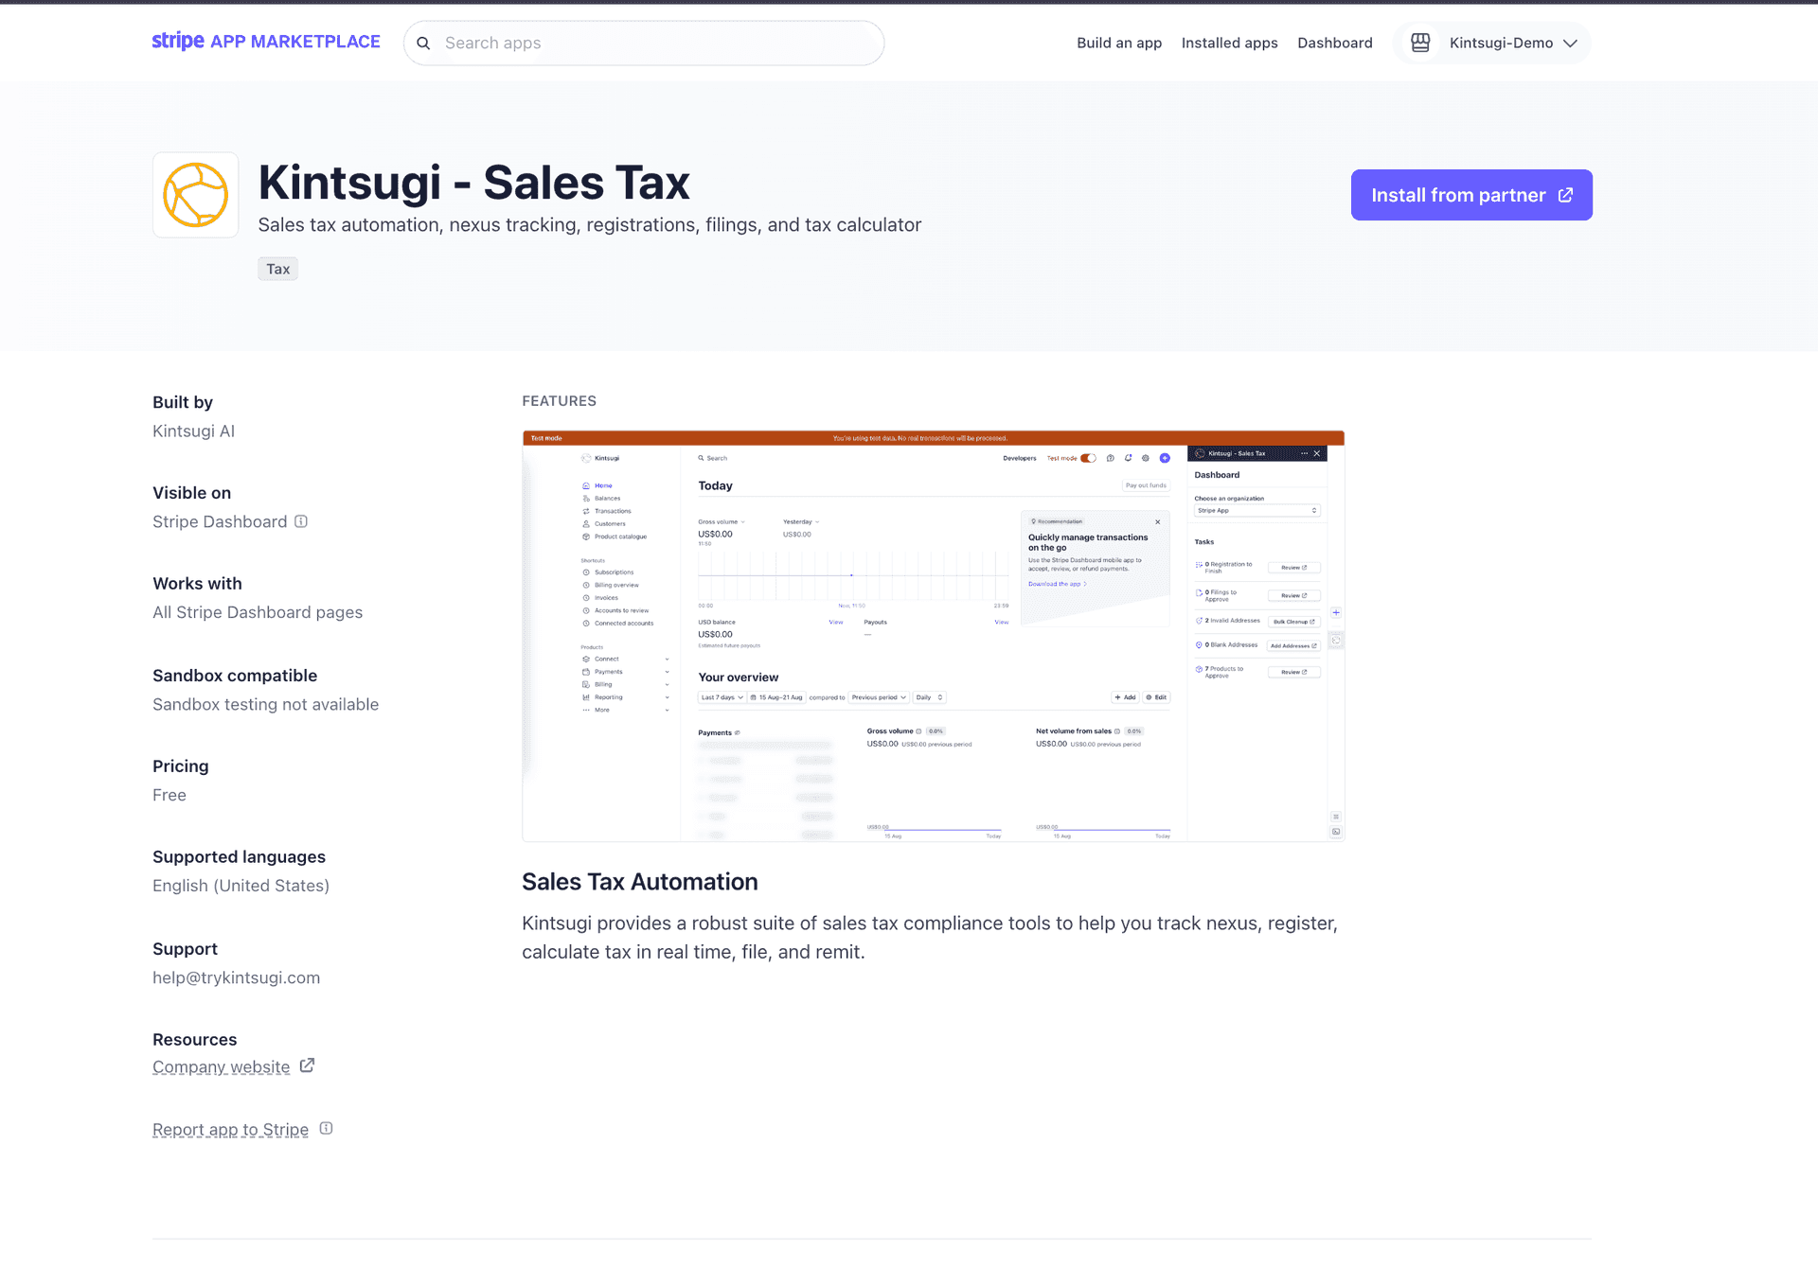Click the Kintsugi app logo icon

coord(196,195)
